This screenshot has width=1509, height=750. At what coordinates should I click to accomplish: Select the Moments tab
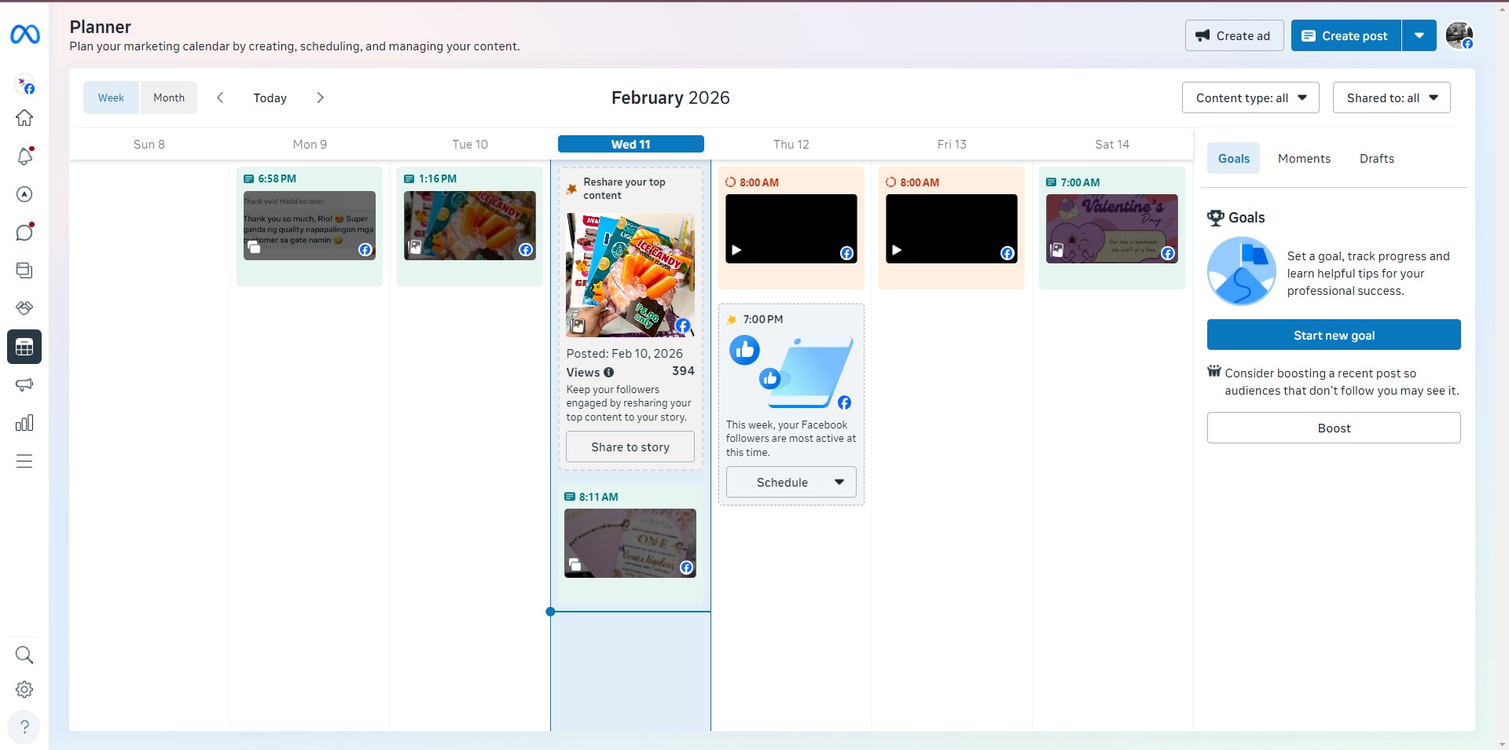(1304, 158)
